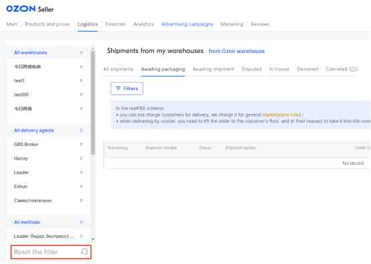Viewport: 371px width, 264px height.
Task: Open Advertising campaigns menu
Action: (x=187, y=24)
